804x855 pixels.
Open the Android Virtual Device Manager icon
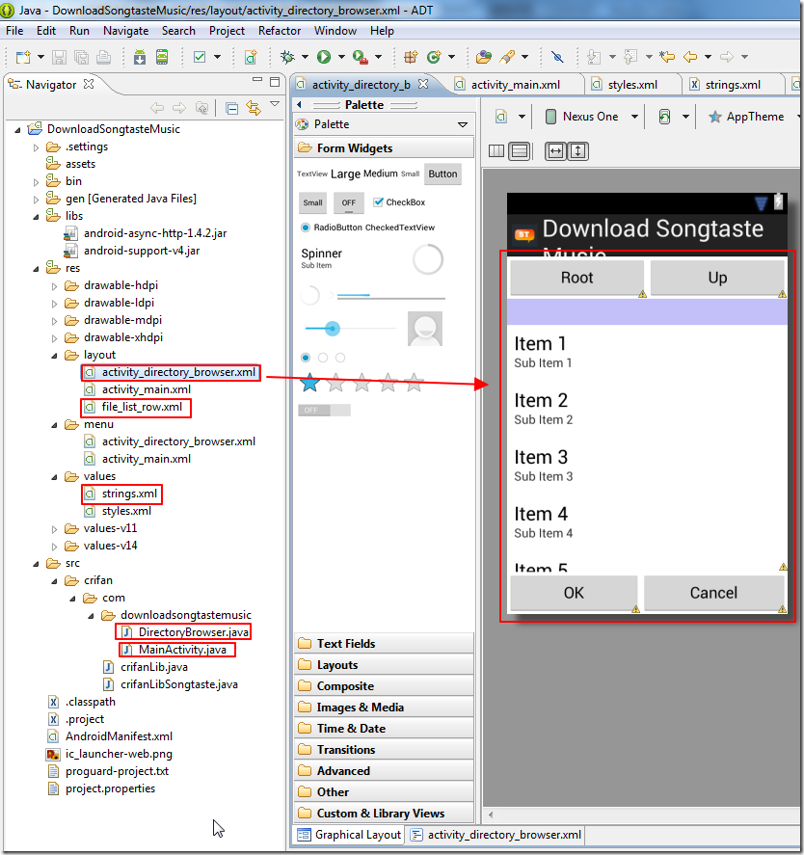(162, 57)
